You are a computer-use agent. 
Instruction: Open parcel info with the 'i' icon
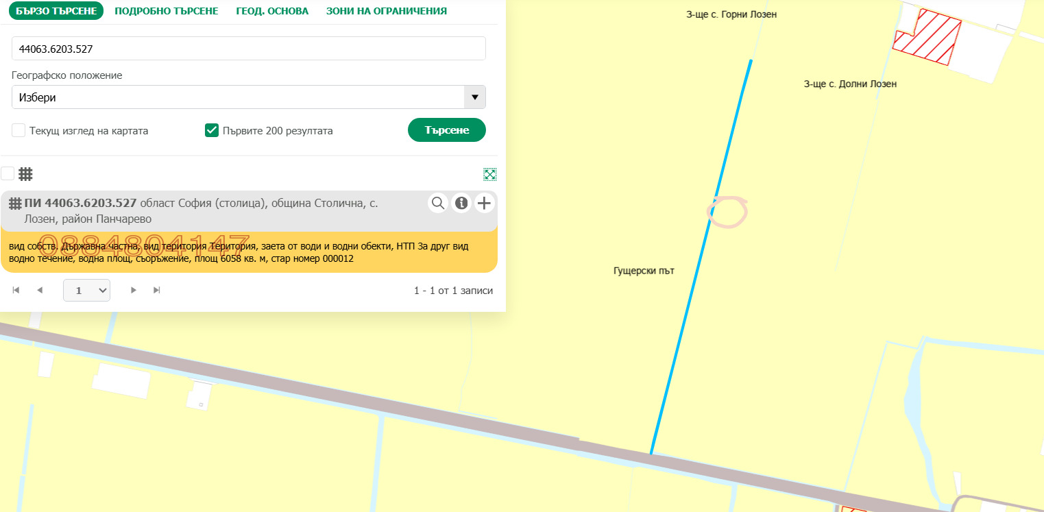tap(461, 203)
